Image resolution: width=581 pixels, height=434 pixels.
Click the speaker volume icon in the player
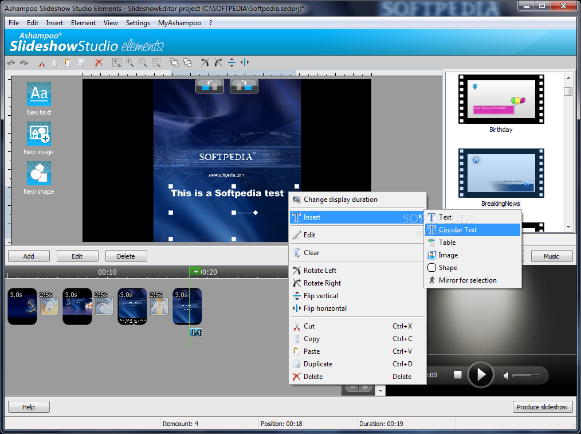pos(506,376)
